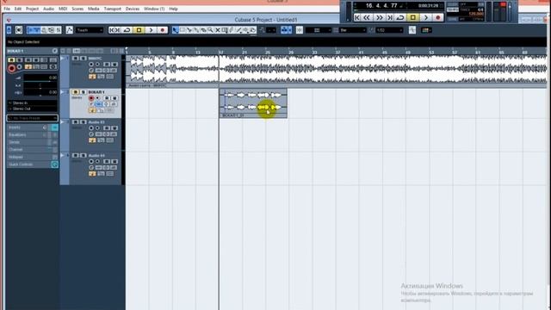
Task: Expand the Quick Controls section in Inspector
Action: click(x=33, y=164)
